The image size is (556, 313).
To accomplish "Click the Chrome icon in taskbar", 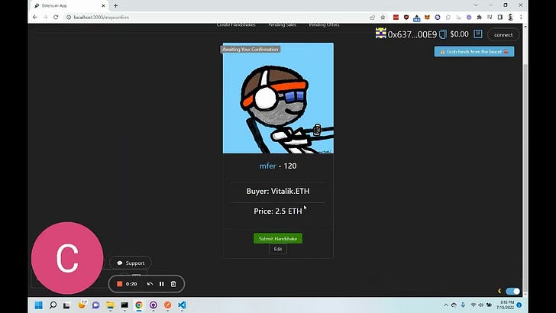I will tap(139, 305).
